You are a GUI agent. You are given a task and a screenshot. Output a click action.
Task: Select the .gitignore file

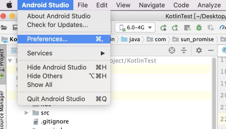pyautogui.click(x=55, y=122)
